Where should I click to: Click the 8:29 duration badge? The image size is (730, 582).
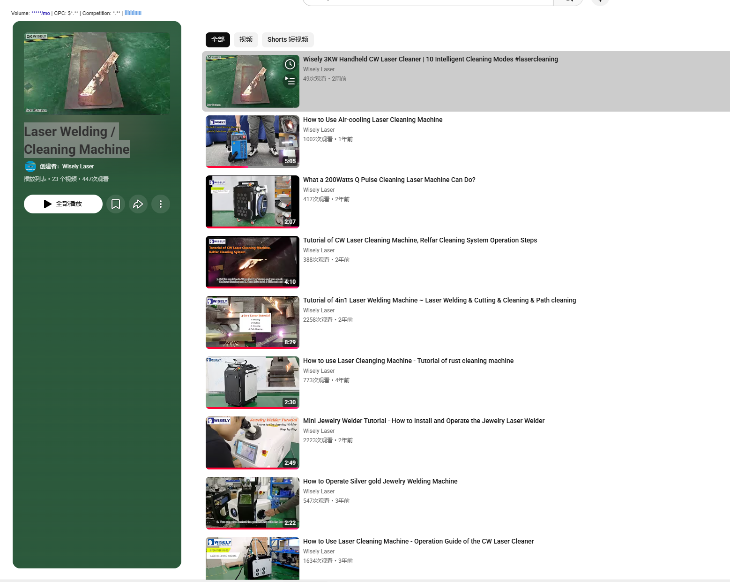[x=290, y=342]
